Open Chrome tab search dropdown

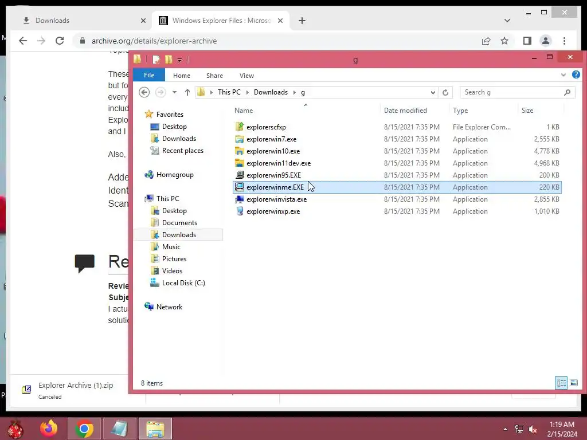pyautogui.click(x=507, y=21)
